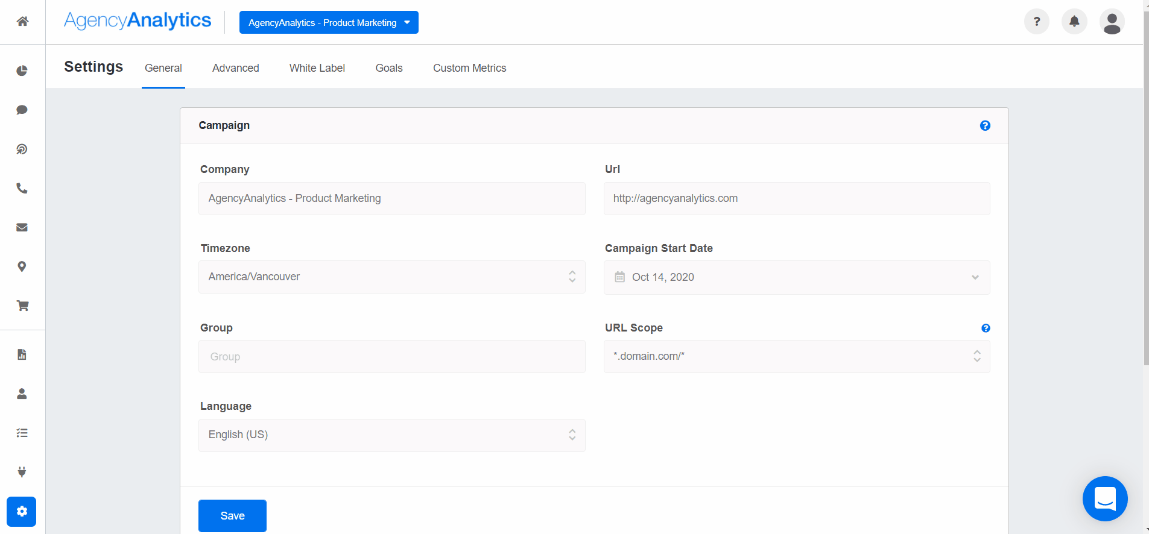The width and height of the screenshot is (1149, 534).
Task: Click the shopping cart ecommerce icon
Action: pyautogui.click(x=22, y=306)
